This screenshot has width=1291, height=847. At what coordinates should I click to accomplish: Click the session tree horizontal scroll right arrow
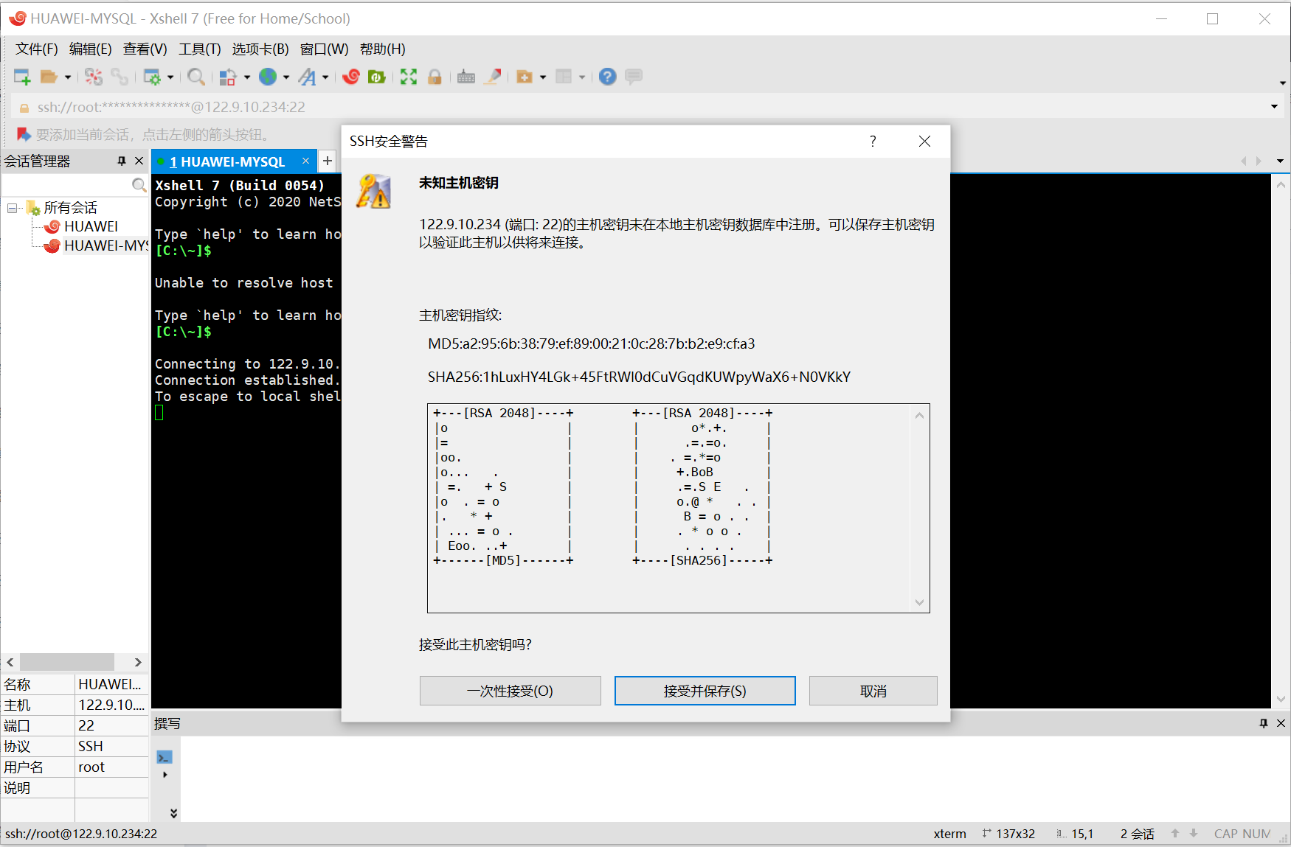(x=137, y=662)
